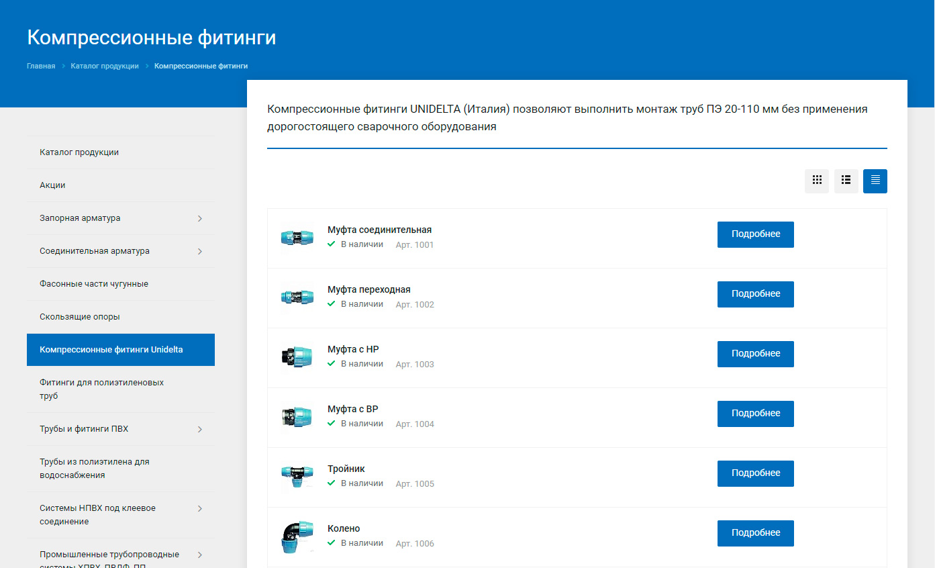Switch to grid tile view icon
The height and width of the screenshot is (568, 935).
[x=817, y=181]
